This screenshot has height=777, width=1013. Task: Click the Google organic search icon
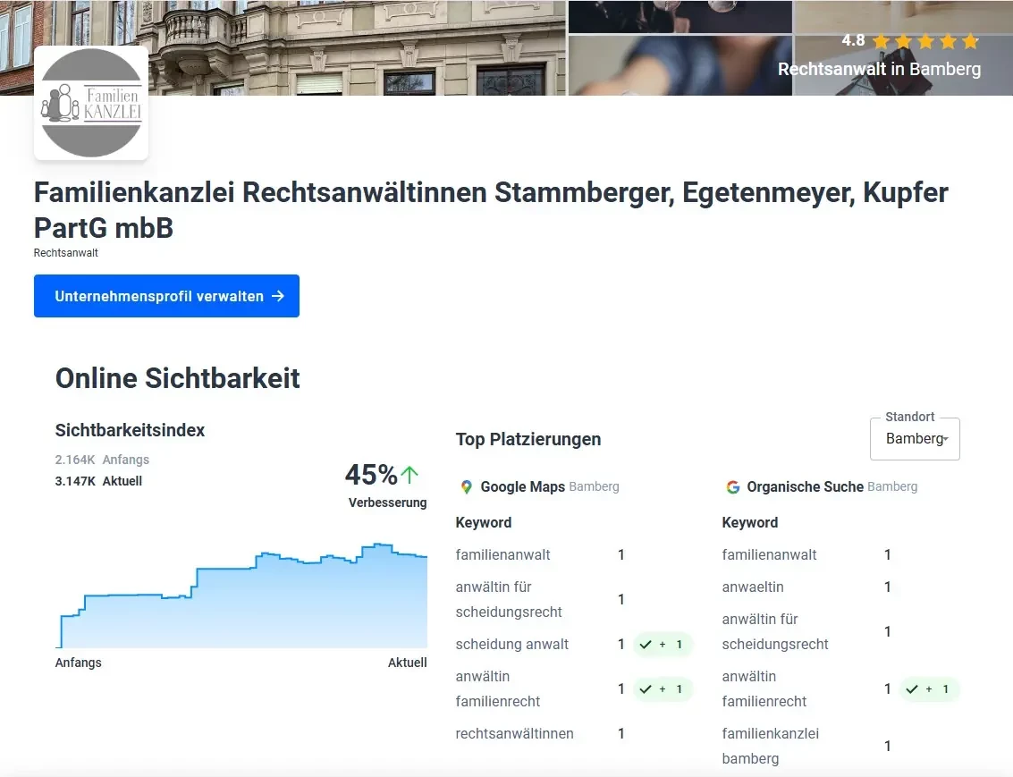[x=733, y=487]
